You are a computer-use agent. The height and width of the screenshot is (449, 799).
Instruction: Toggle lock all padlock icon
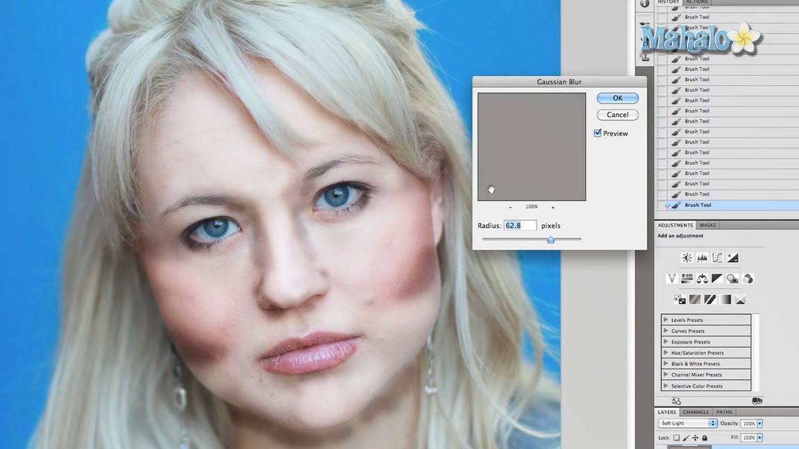(705, 438)
